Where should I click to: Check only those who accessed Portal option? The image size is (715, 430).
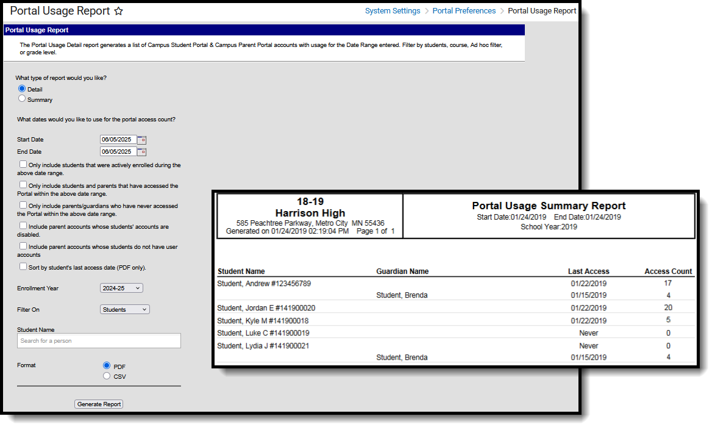click(x=23, y=185)
